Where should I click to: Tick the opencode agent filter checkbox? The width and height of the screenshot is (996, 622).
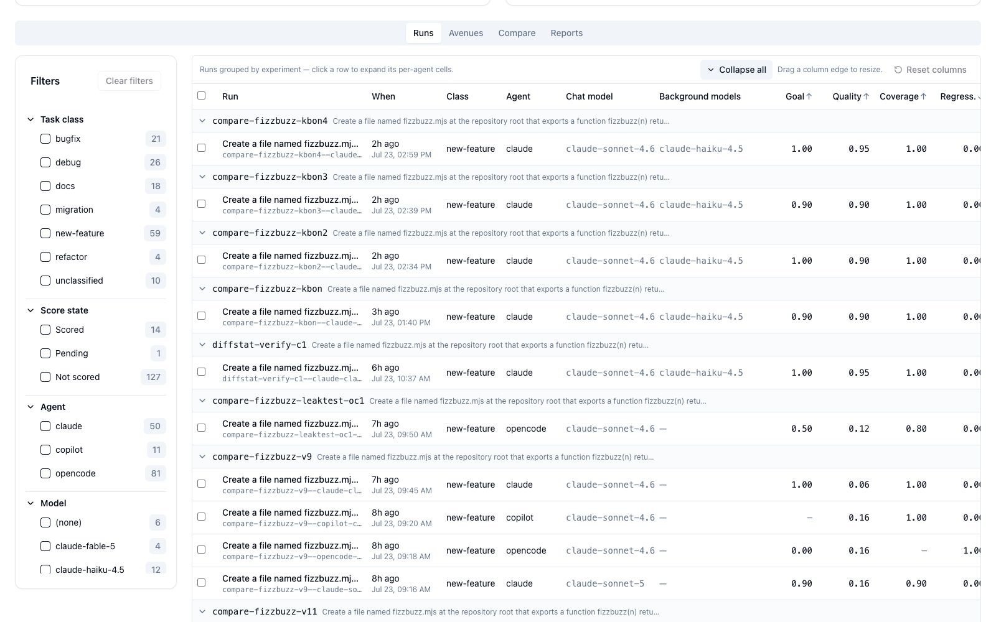pyautogui.click(x=45, y=473)
